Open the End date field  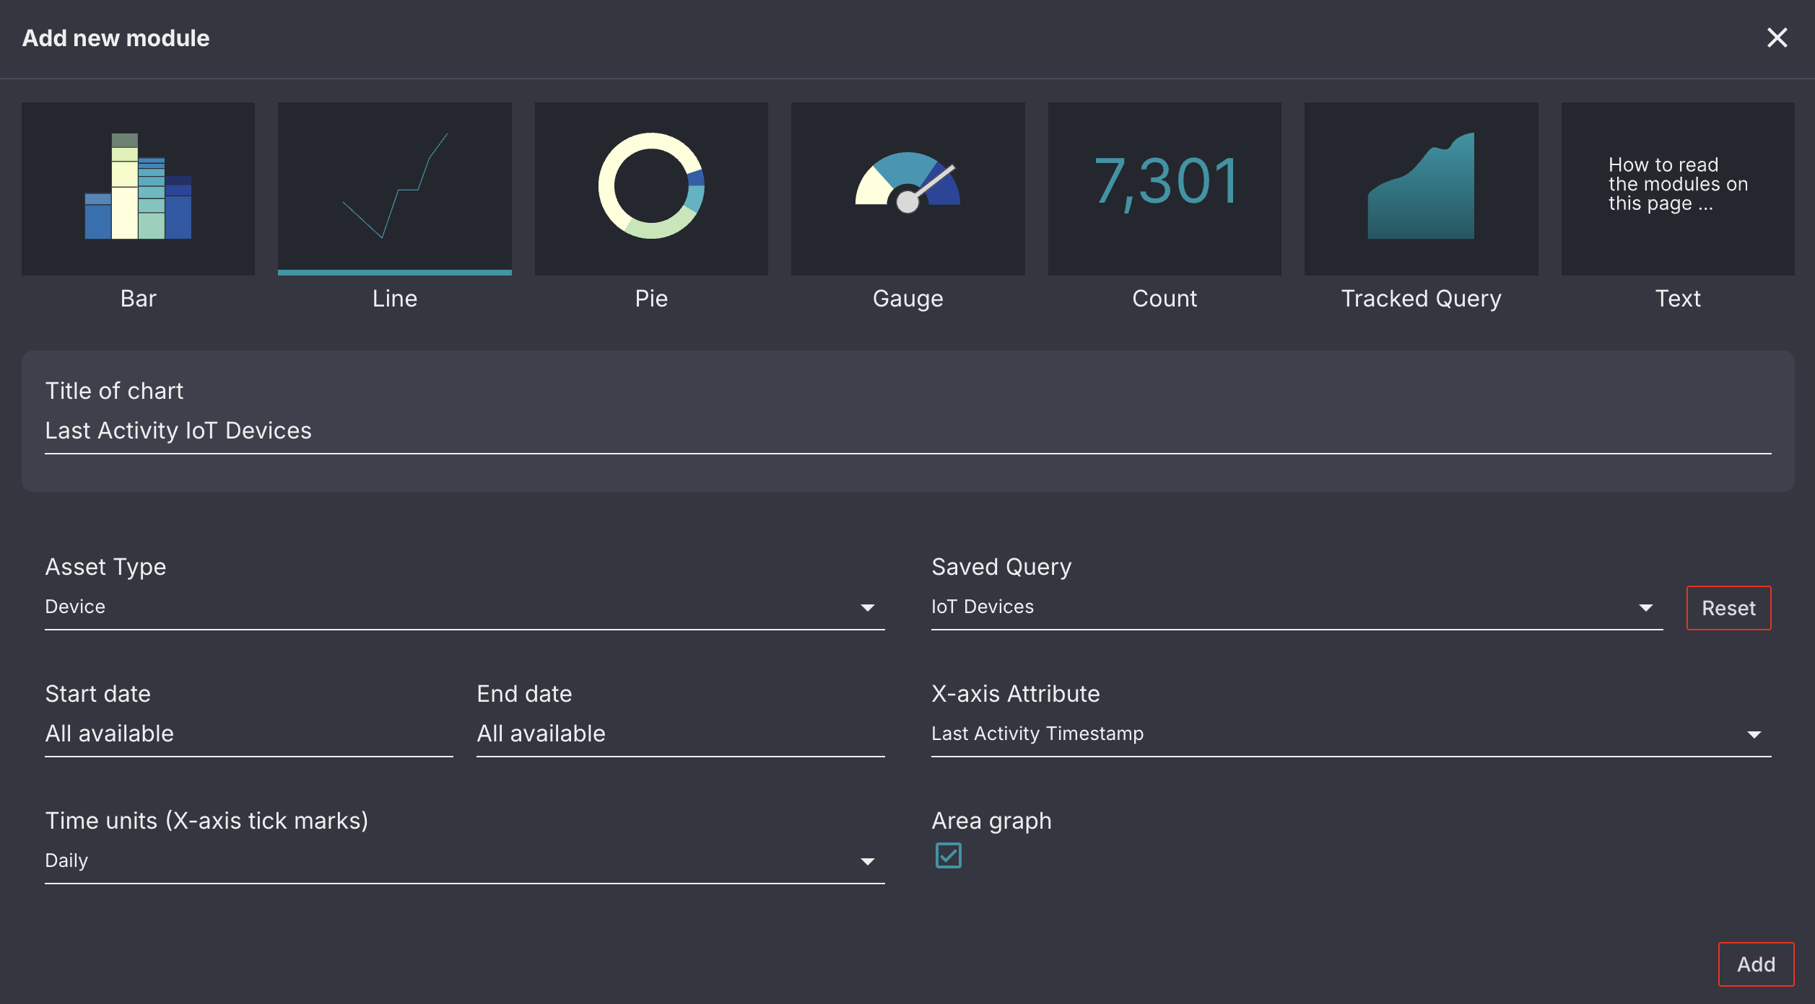point(679,734)
